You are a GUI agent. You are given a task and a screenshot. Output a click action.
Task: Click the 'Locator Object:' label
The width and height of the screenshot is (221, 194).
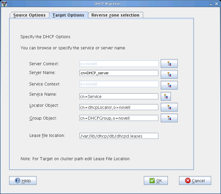[x=44, y=105]
